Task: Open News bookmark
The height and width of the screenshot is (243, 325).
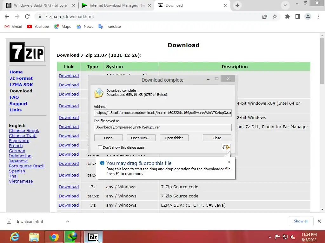Action: coord(84,27)
